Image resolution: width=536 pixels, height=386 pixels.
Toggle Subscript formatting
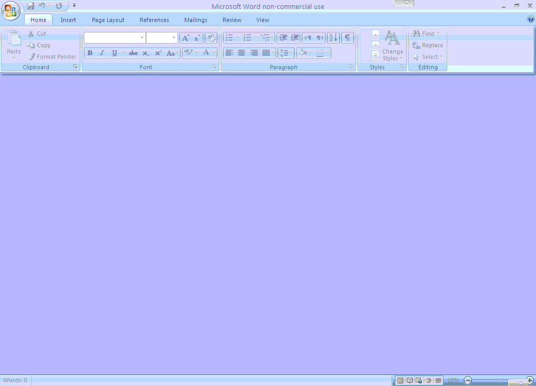[145, 53]
